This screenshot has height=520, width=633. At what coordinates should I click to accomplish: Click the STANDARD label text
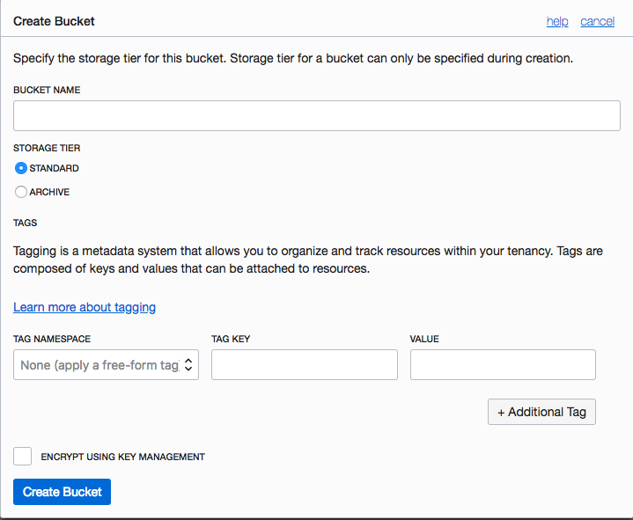coord(54,168)
